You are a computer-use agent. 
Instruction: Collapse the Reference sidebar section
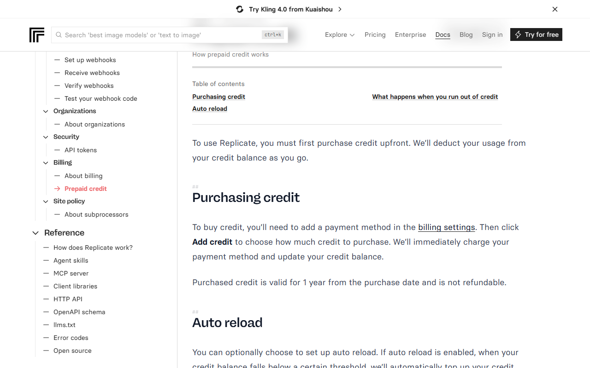35,233
